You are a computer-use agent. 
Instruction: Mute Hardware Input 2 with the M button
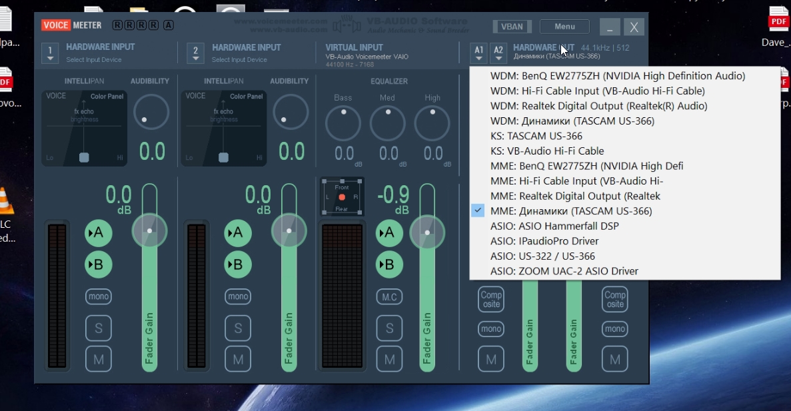point(238,360)
